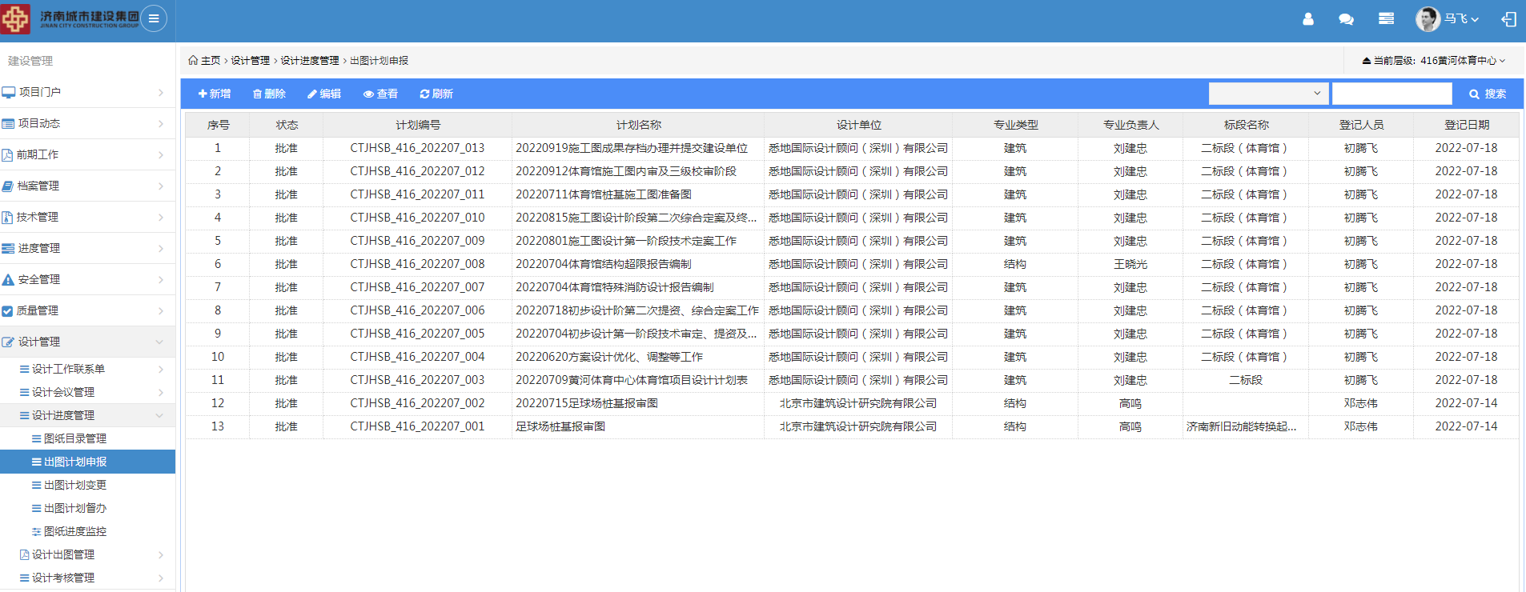Screen dimensions: 1526x592
Task: Open 图纸进度监控 menu item
Action: click(x=74, y=531)
